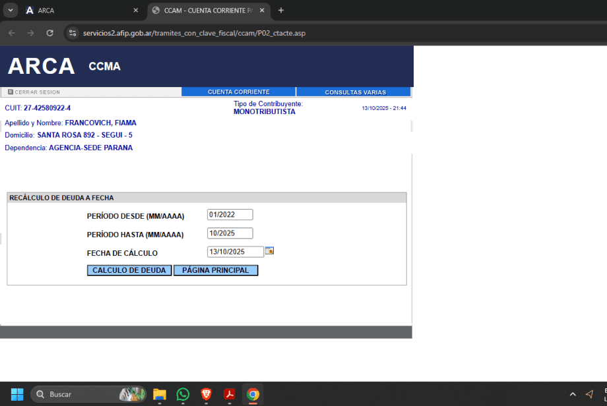Open the tab search dropdown arrow
This screenshot has height=406, width=607.
click(11, 11)
